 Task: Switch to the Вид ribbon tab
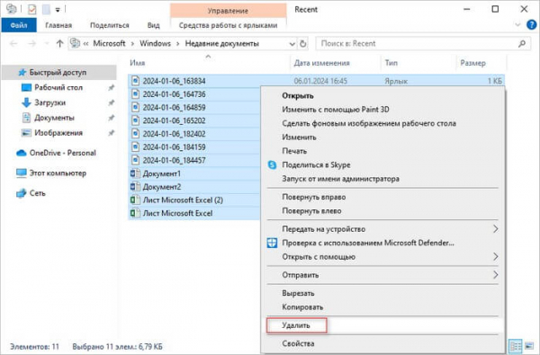pos(153,25)
